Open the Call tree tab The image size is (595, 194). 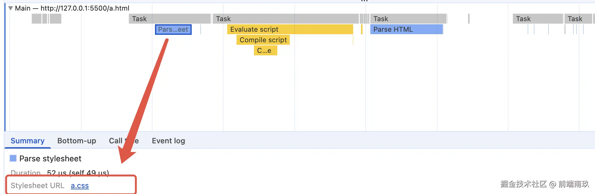pos(124,141)
